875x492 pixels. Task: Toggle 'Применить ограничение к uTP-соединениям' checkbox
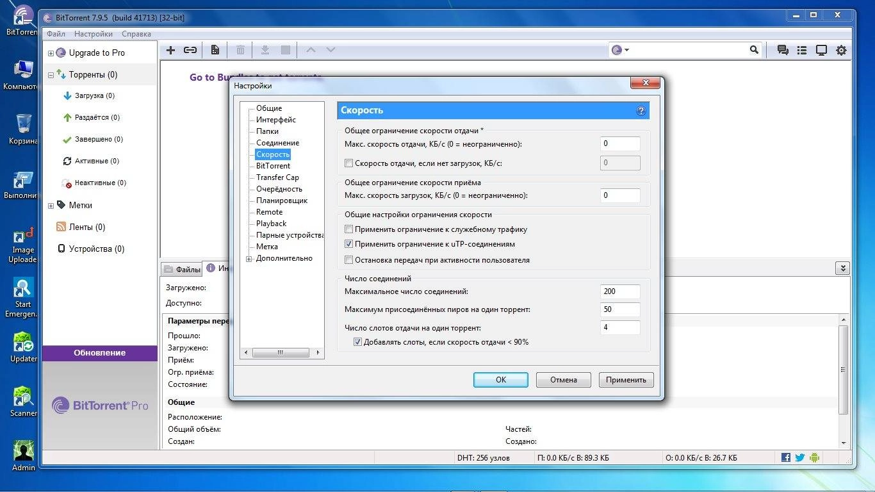[x=349, y=244]
